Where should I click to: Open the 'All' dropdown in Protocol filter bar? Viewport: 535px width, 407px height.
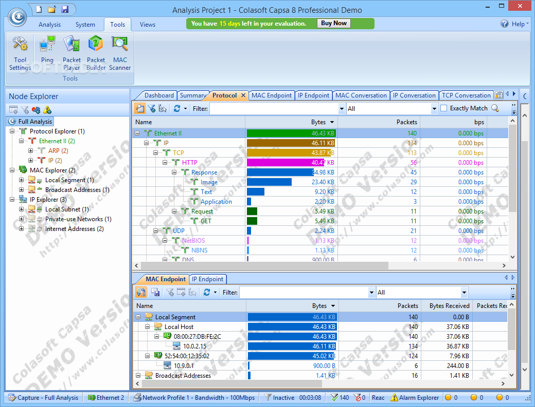[x=434, y=109]
